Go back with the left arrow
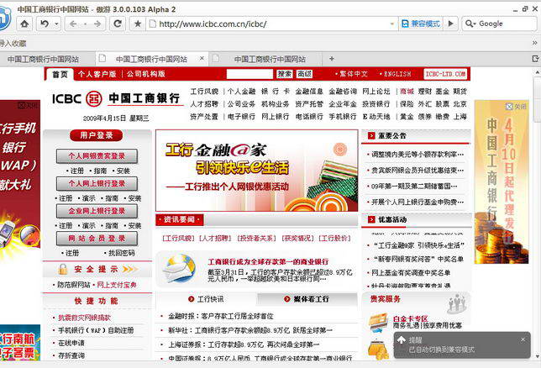This screenshot has width=541, height=368. point(73,24)
